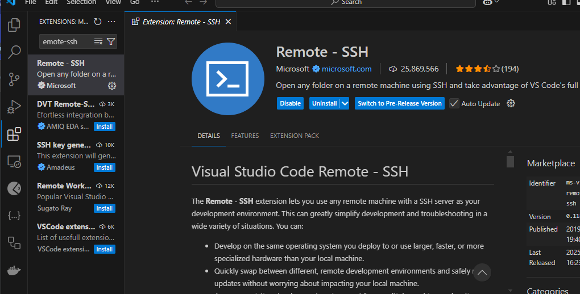The width and height of the screenshot is (580, 294).
Task: Click the scrollbar up arrow
Action: [510, 152]
